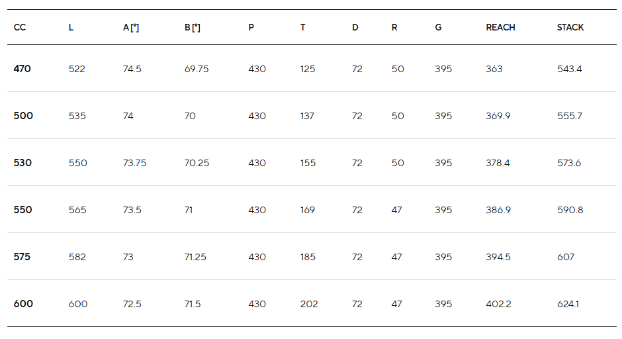Click the T value 202
622x339 pixels.
[x=308, y=304]
